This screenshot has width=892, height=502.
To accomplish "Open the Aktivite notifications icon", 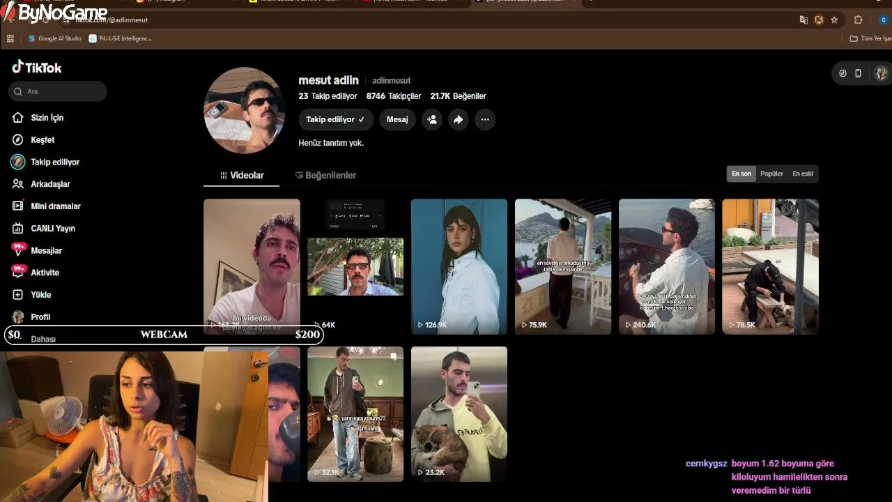I will coord(18,272).
